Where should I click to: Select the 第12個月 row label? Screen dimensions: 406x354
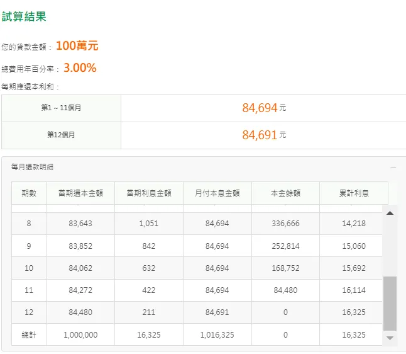point(61,135)
